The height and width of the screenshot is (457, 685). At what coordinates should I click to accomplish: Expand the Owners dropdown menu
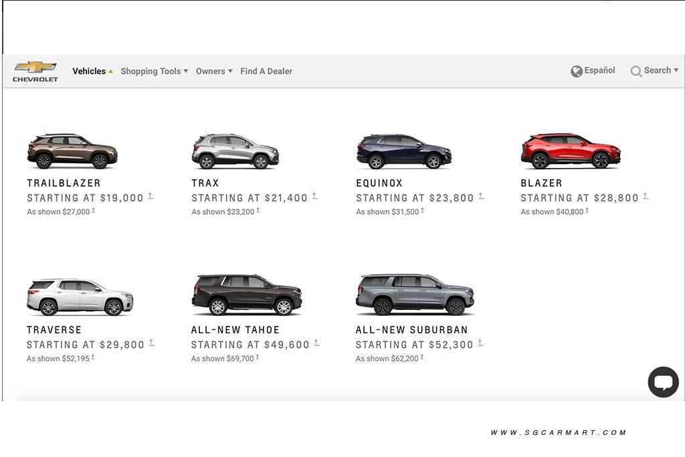point(214,71)
